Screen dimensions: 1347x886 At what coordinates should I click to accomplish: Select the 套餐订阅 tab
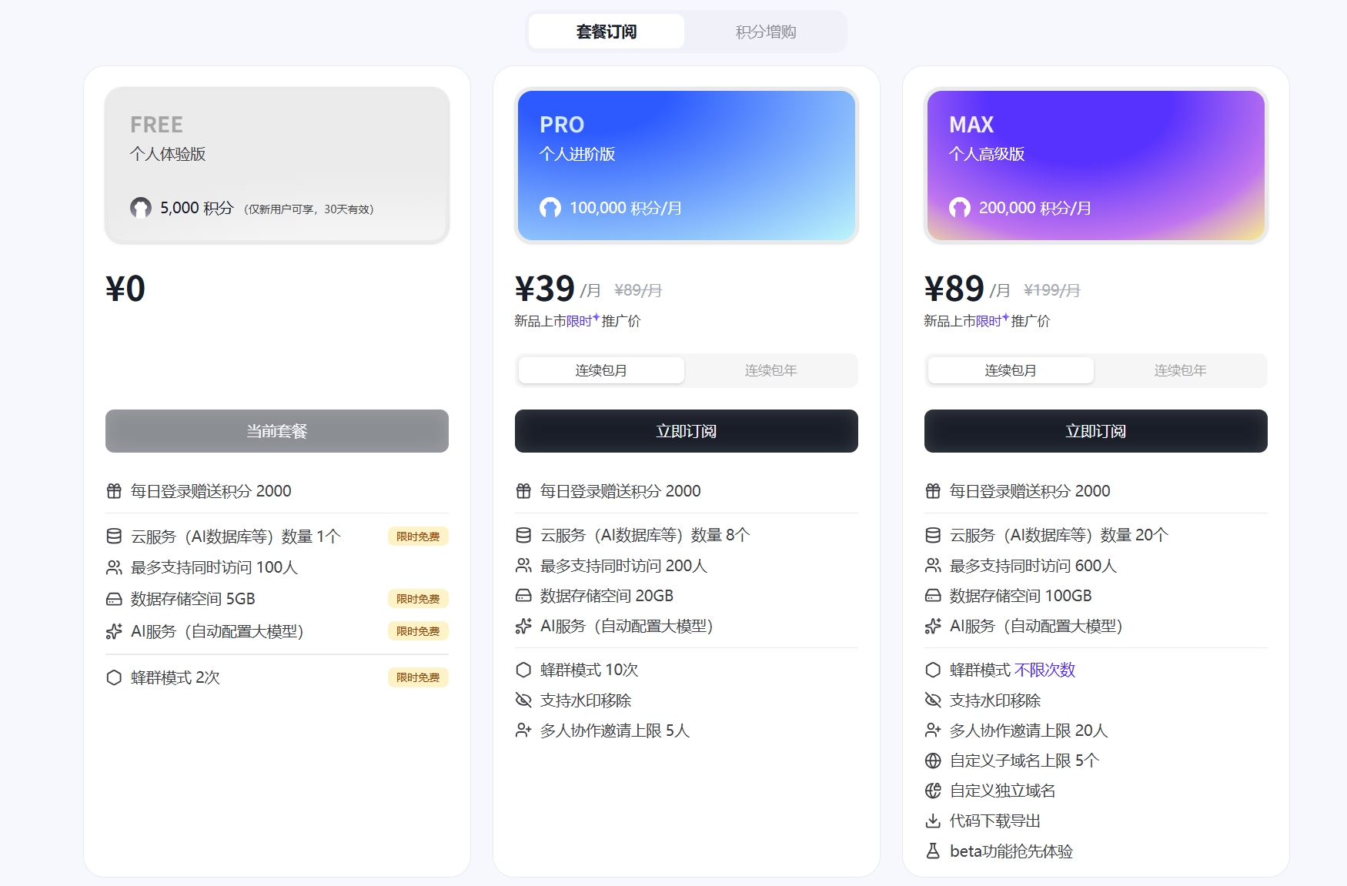605,32
